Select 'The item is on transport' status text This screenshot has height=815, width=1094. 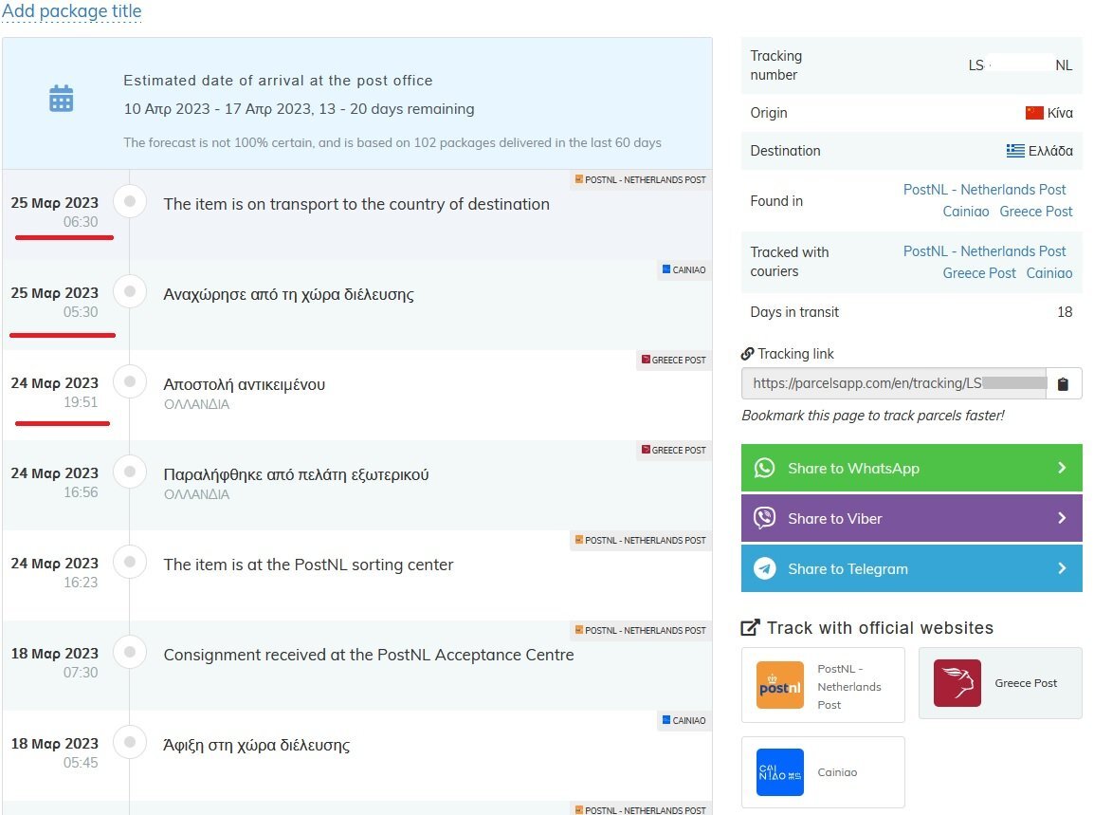(x=356, y=204)
